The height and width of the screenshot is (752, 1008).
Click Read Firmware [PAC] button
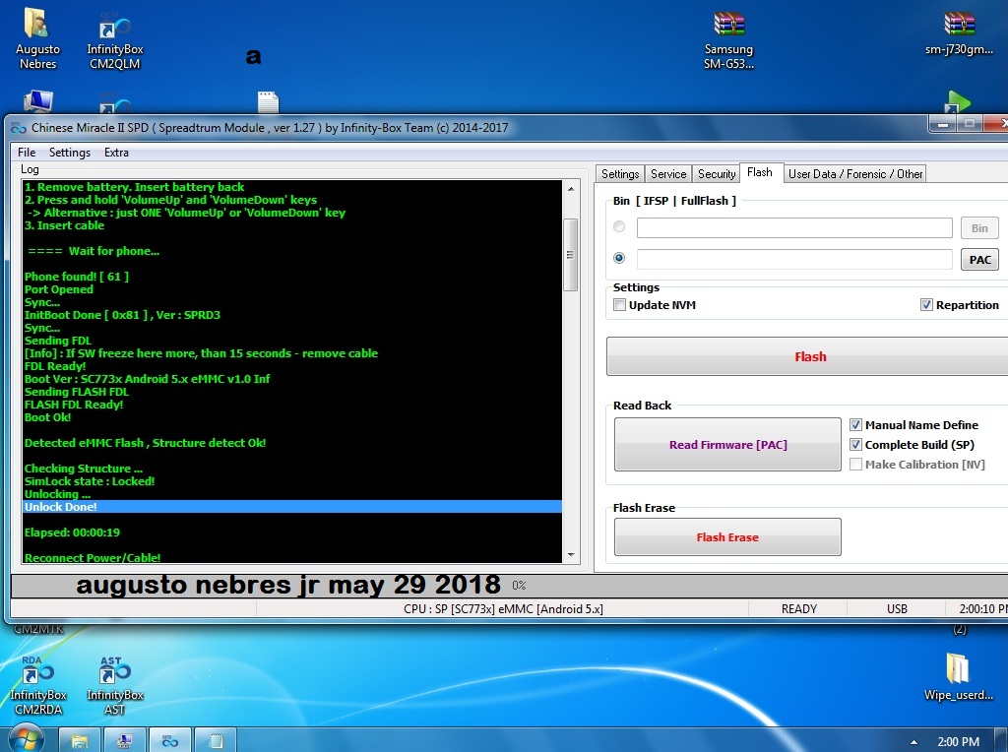point(727,444)
